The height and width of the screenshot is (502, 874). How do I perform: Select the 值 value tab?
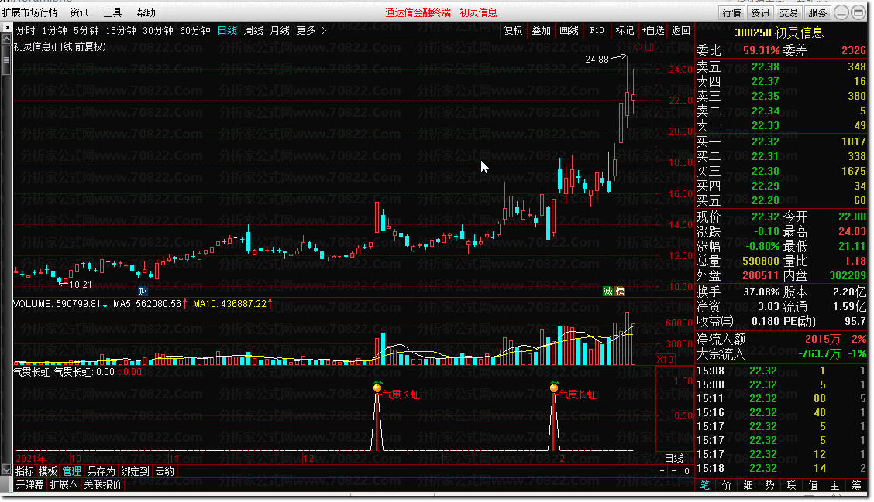[814, 485]
